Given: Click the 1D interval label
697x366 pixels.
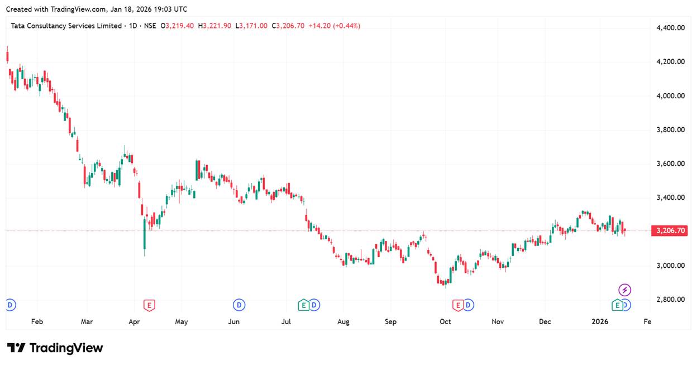Looking at the screenshot, I should [133, 26].
